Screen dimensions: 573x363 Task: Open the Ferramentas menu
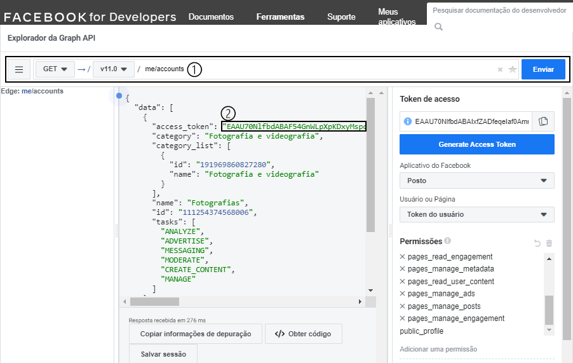click(280, 17)
